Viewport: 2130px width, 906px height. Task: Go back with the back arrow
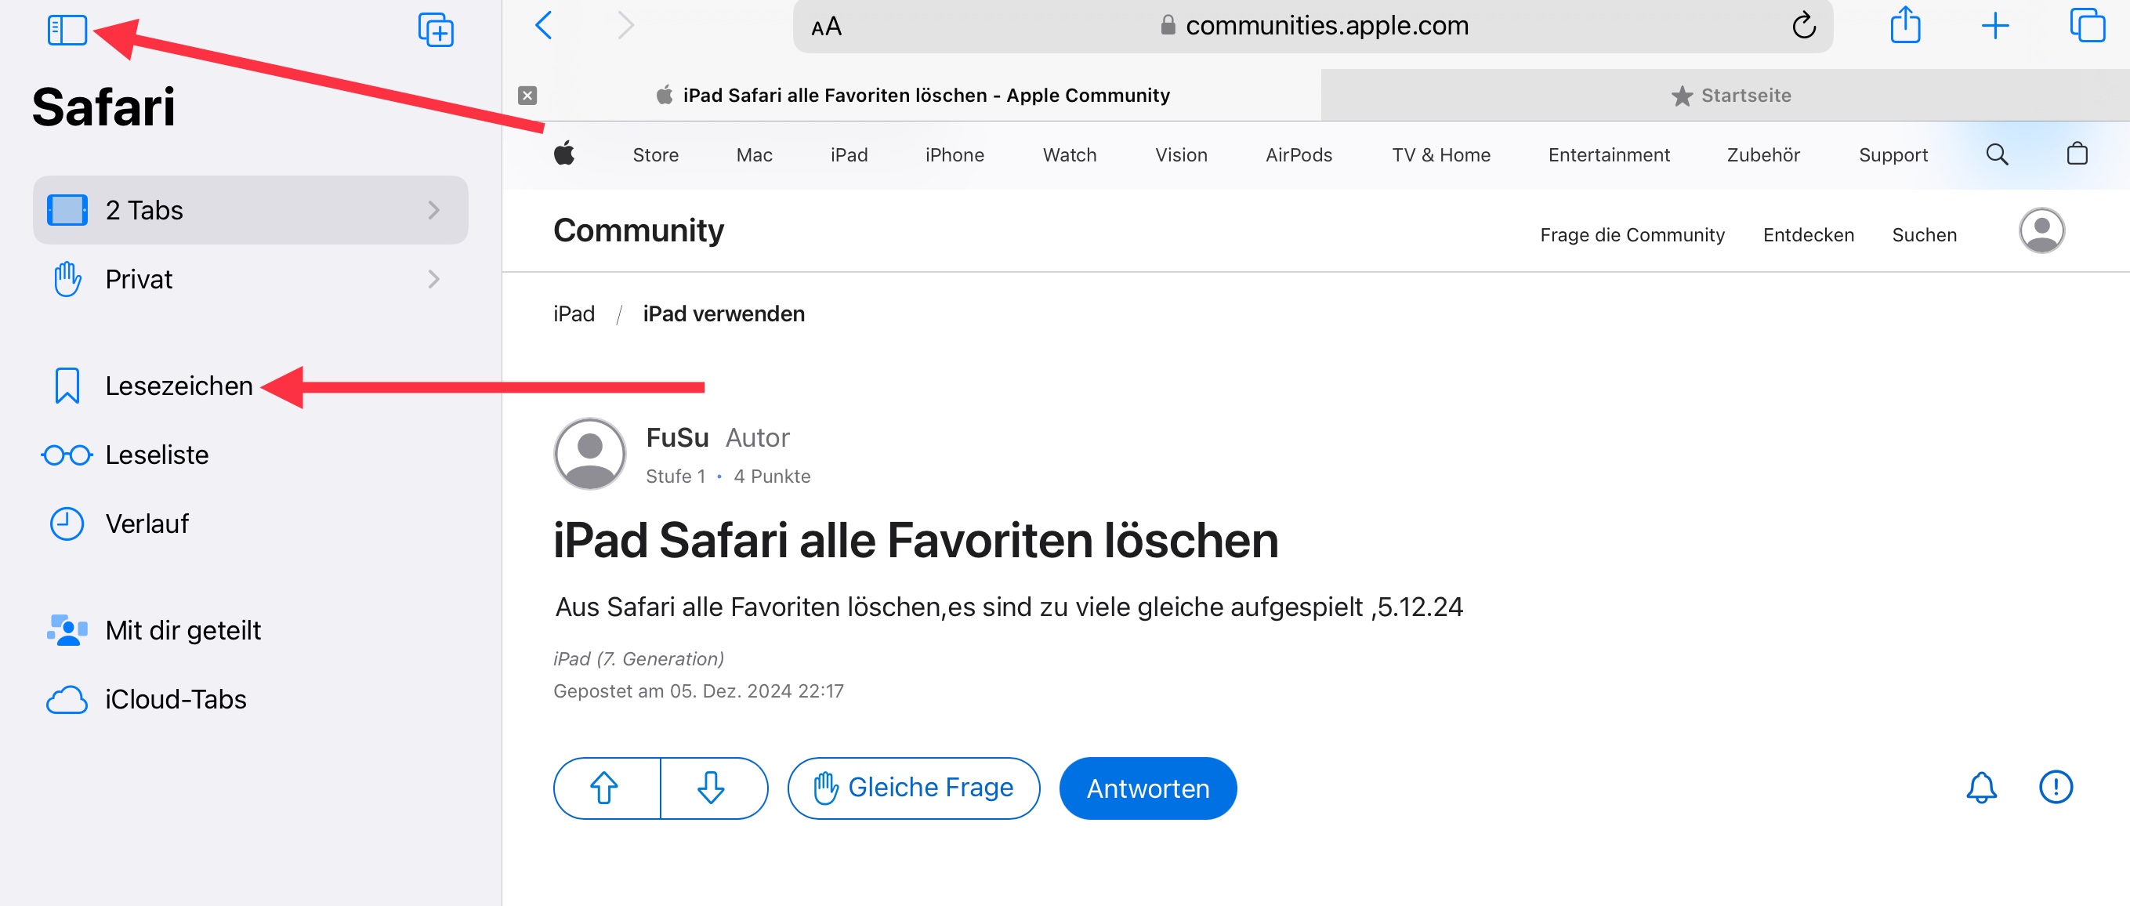[x=543, y=26]
